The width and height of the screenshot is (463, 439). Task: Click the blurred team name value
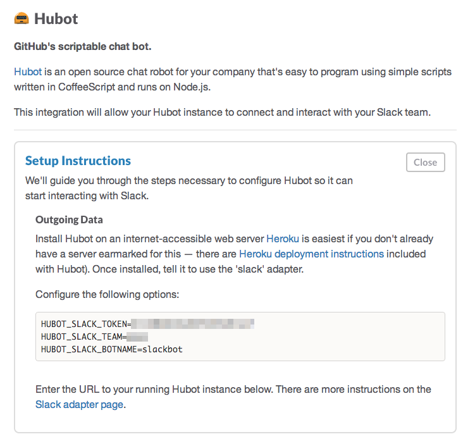click(137, 337)
